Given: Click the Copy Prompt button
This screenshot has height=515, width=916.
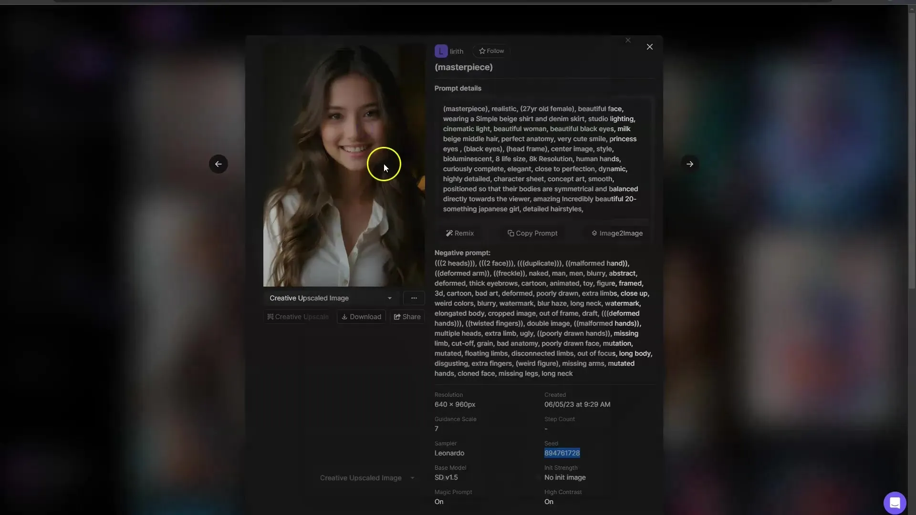Looking at the screenshot, I should (532, 233).
